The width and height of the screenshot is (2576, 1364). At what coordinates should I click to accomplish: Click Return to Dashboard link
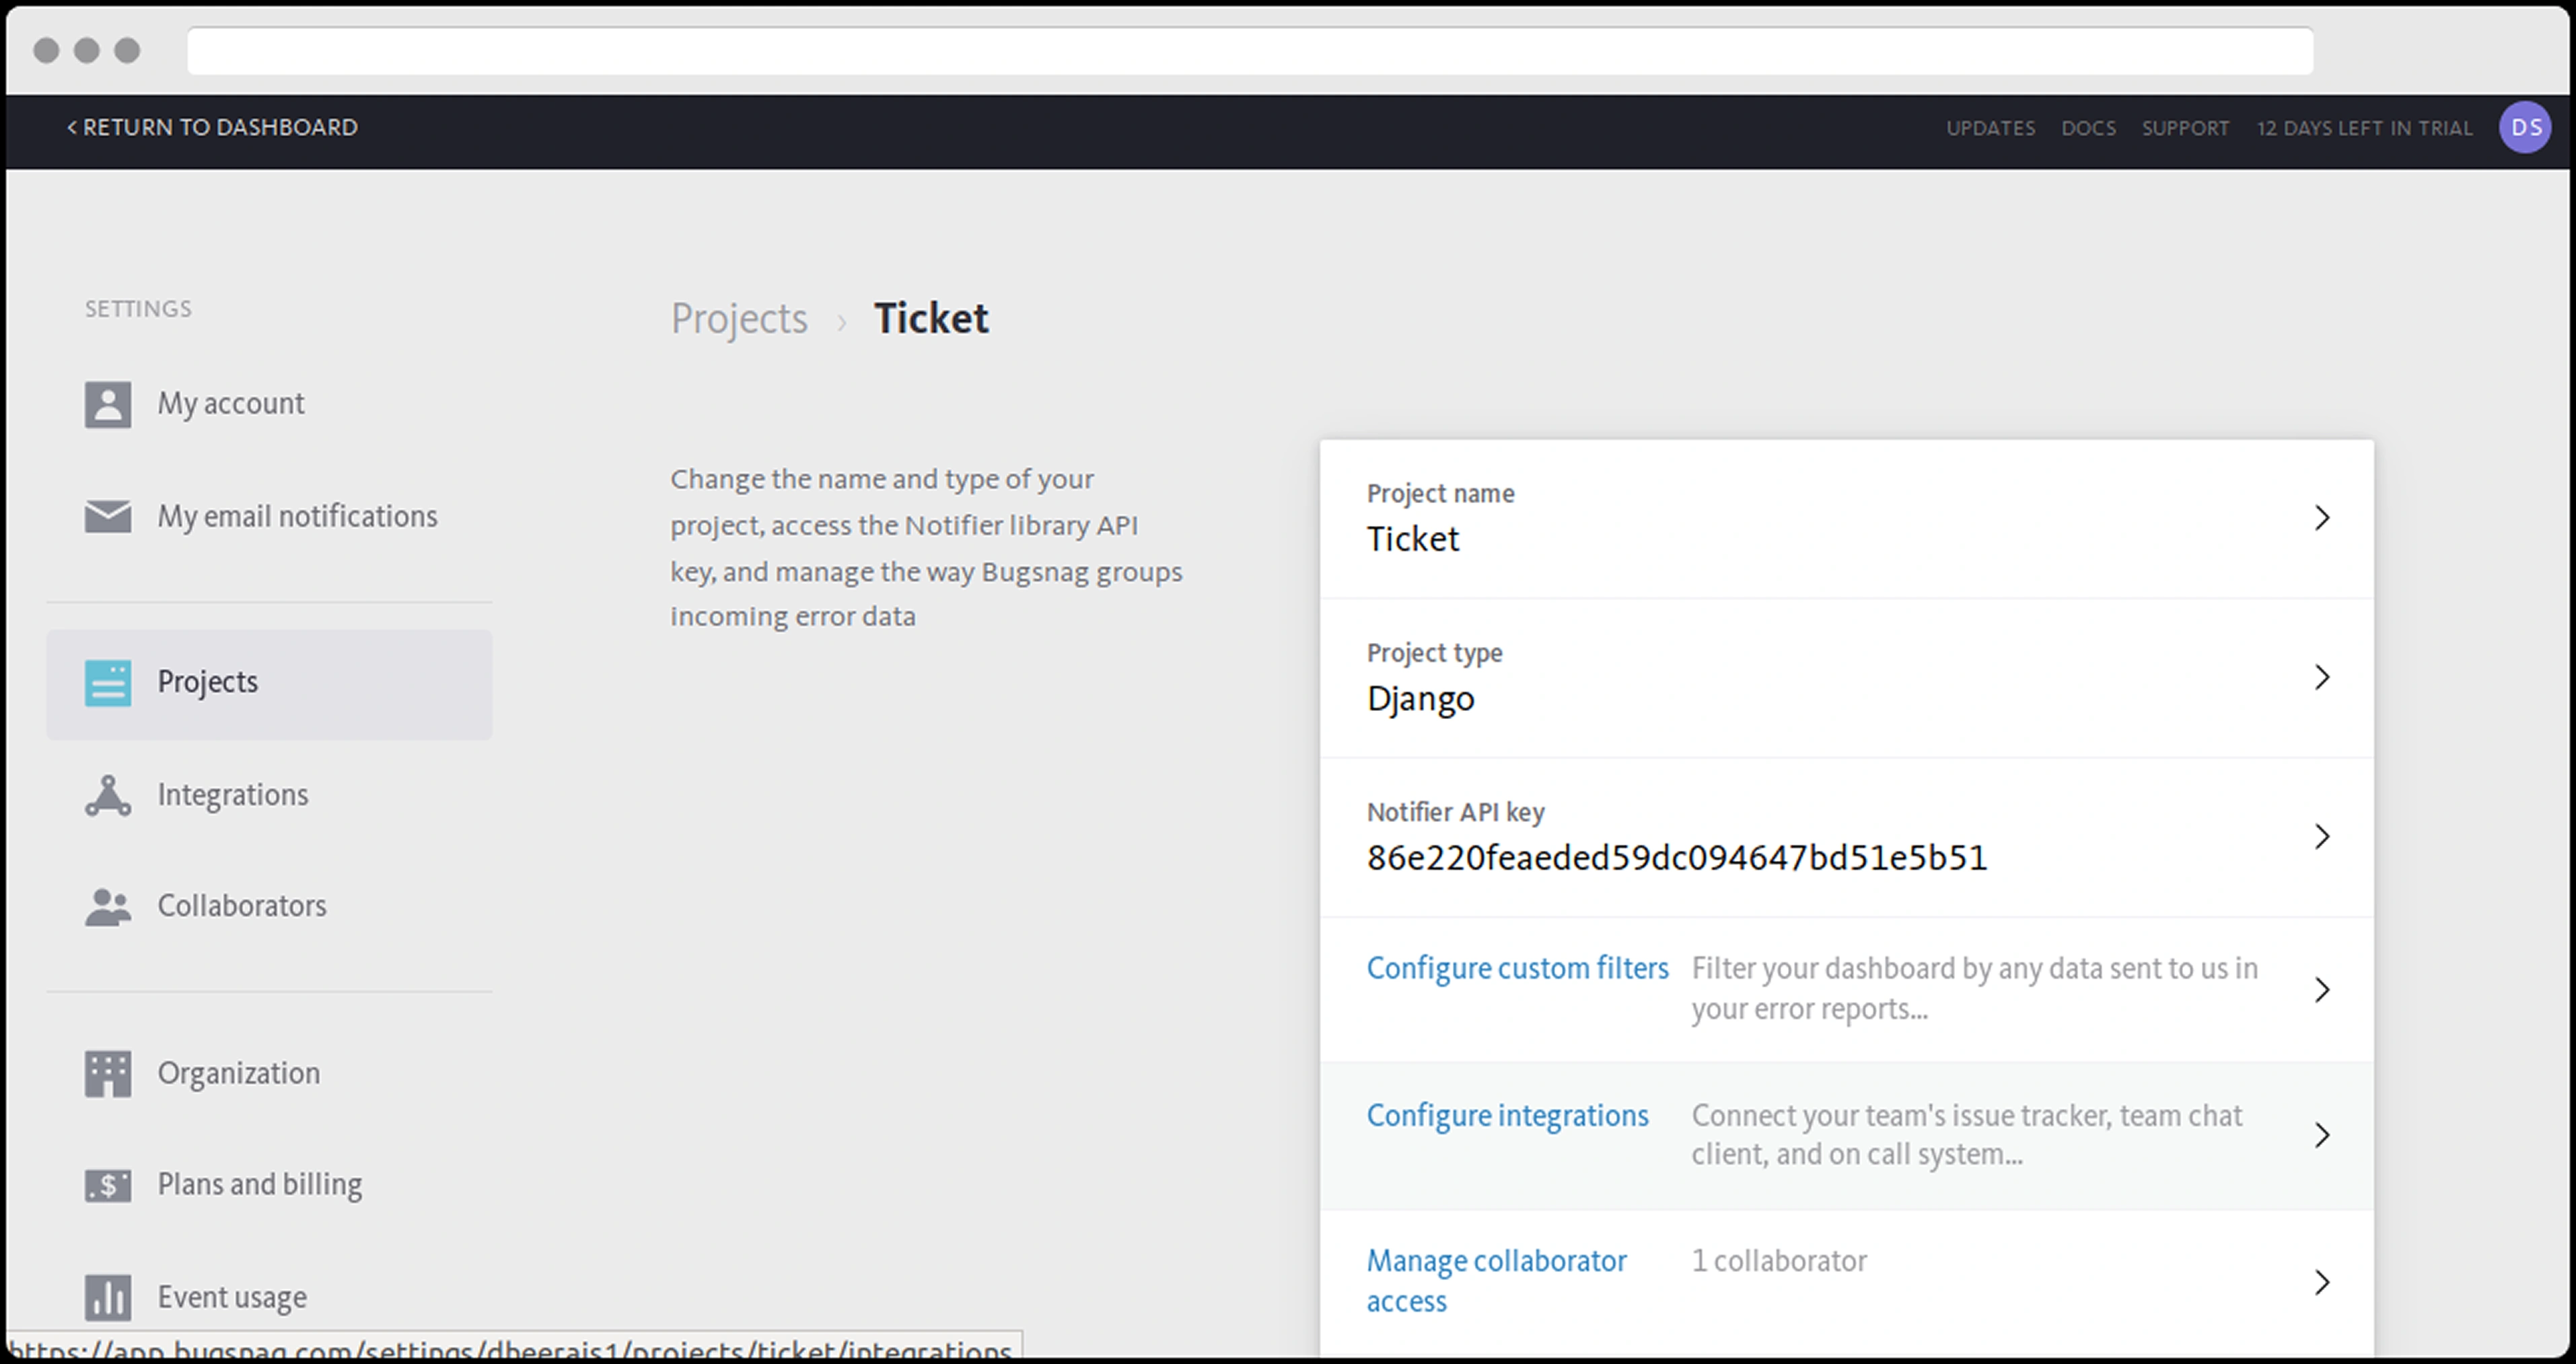212,127
